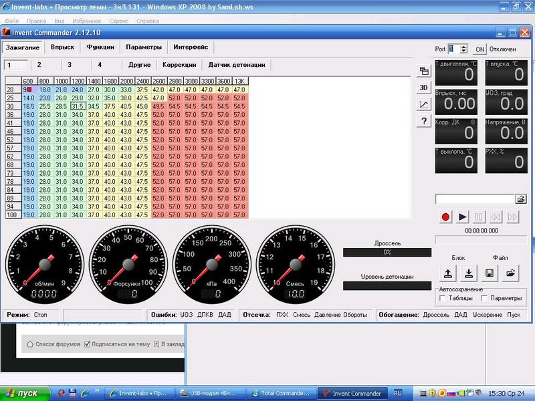This screenshot has width=535, height=401.
Task: Decrease the Port number with the down arrow
Action: pos(463,51)
